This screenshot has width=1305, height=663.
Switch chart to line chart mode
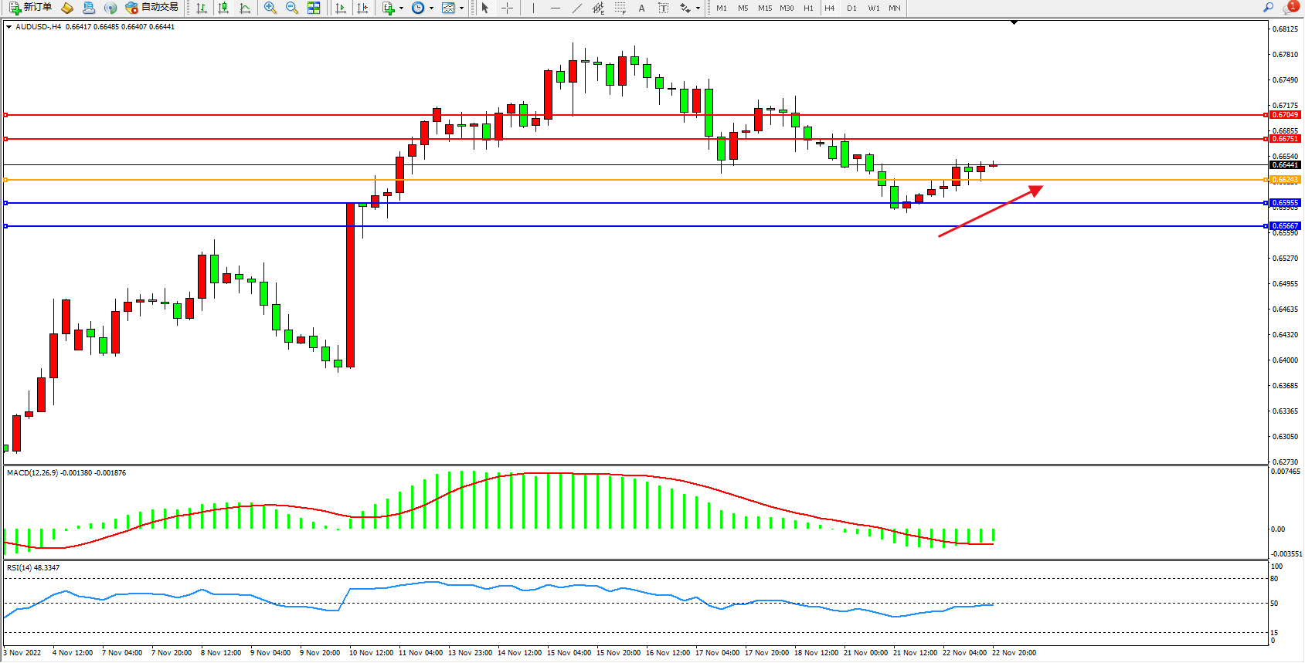245,8
